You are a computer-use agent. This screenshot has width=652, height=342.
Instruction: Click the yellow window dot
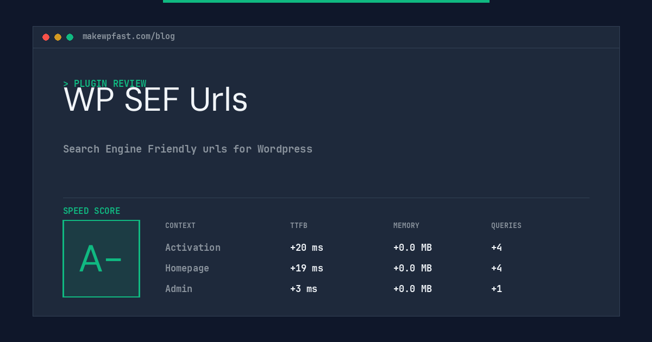pyautogui.click(x=58, y=37)
